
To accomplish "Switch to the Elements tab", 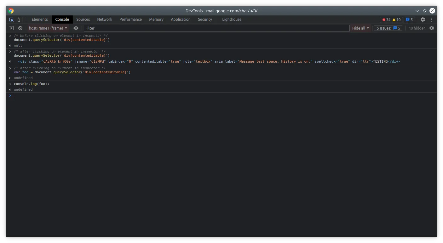I will tap(40, 20).
